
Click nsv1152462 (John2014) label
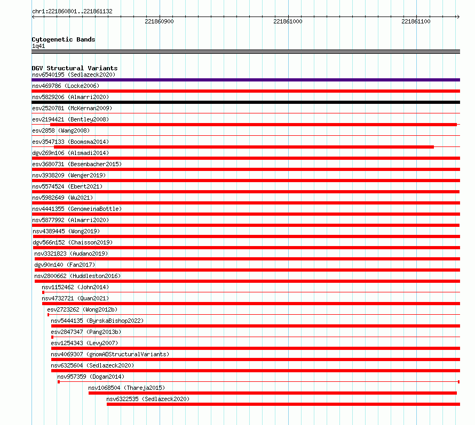75,287
